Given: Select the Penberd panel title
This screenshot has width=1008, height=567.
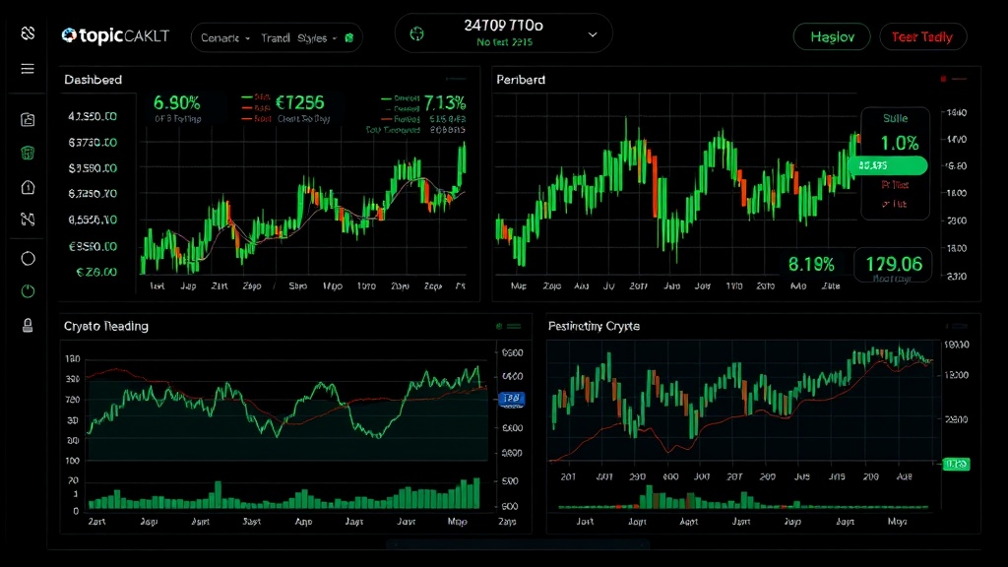Looking at the screenshot, I should tap(521, 80).
